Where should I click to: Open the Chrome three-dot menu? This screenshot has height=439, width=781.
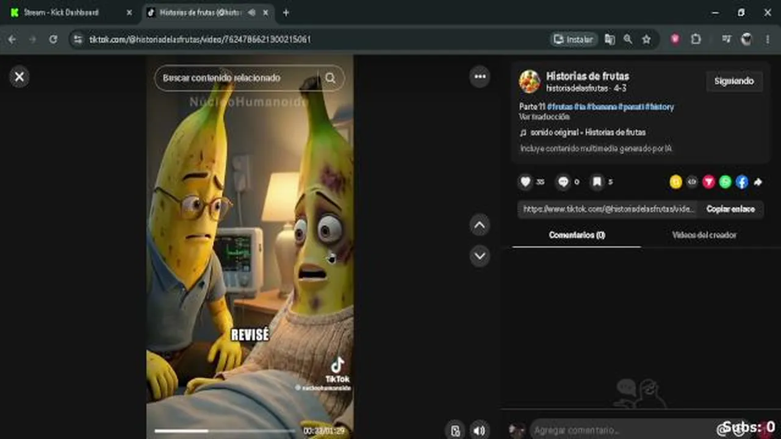tap(767, 39)
